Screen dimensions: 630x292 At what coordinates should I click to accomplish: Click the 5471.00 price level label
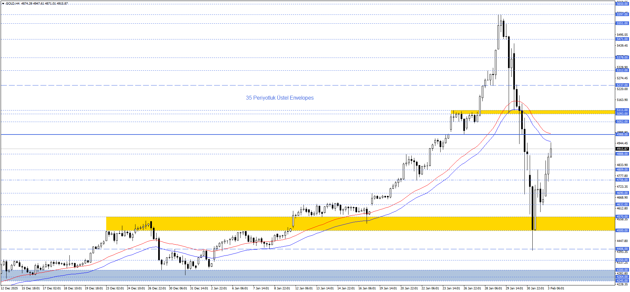[x=622, y=39]
